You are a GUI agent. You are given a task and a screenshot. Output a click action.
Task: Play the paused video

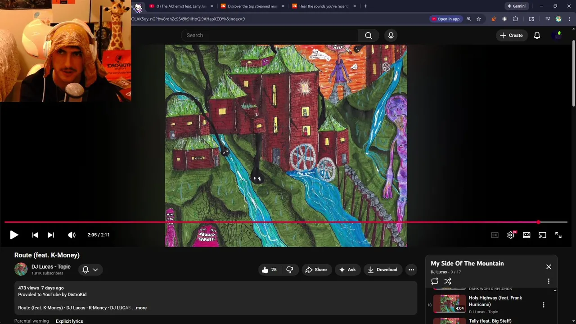[x=14, y=235]
